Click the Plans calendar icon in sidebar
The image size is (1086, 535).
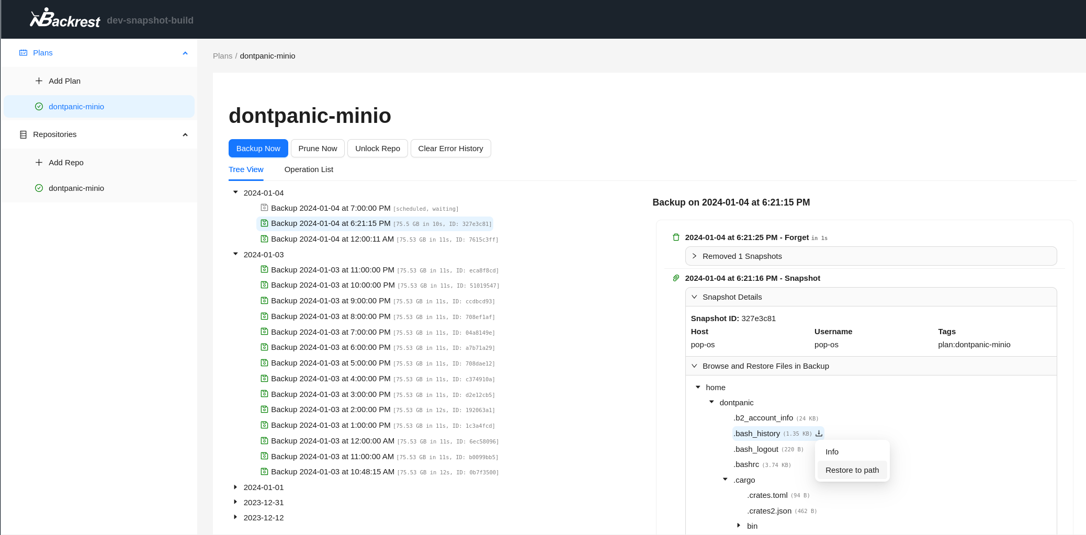point(23,53)
